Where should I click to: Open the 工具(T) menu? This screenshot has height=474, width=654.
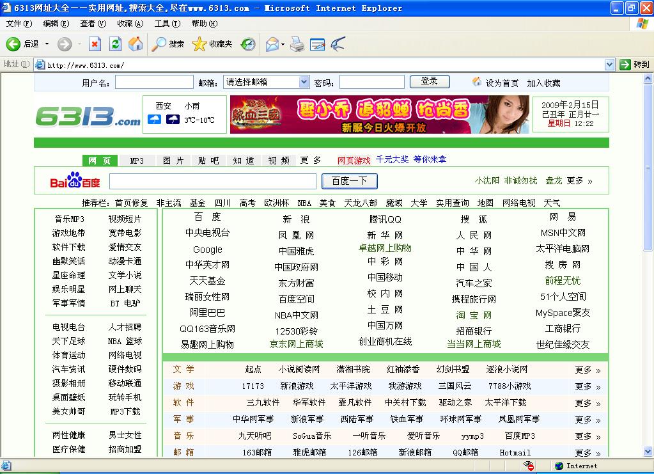167,24
